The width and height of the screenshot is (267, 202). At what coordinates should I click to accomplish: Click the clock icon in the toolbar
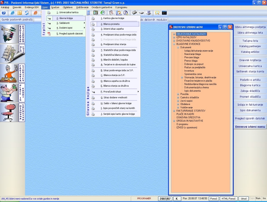[x=125, y=13]
